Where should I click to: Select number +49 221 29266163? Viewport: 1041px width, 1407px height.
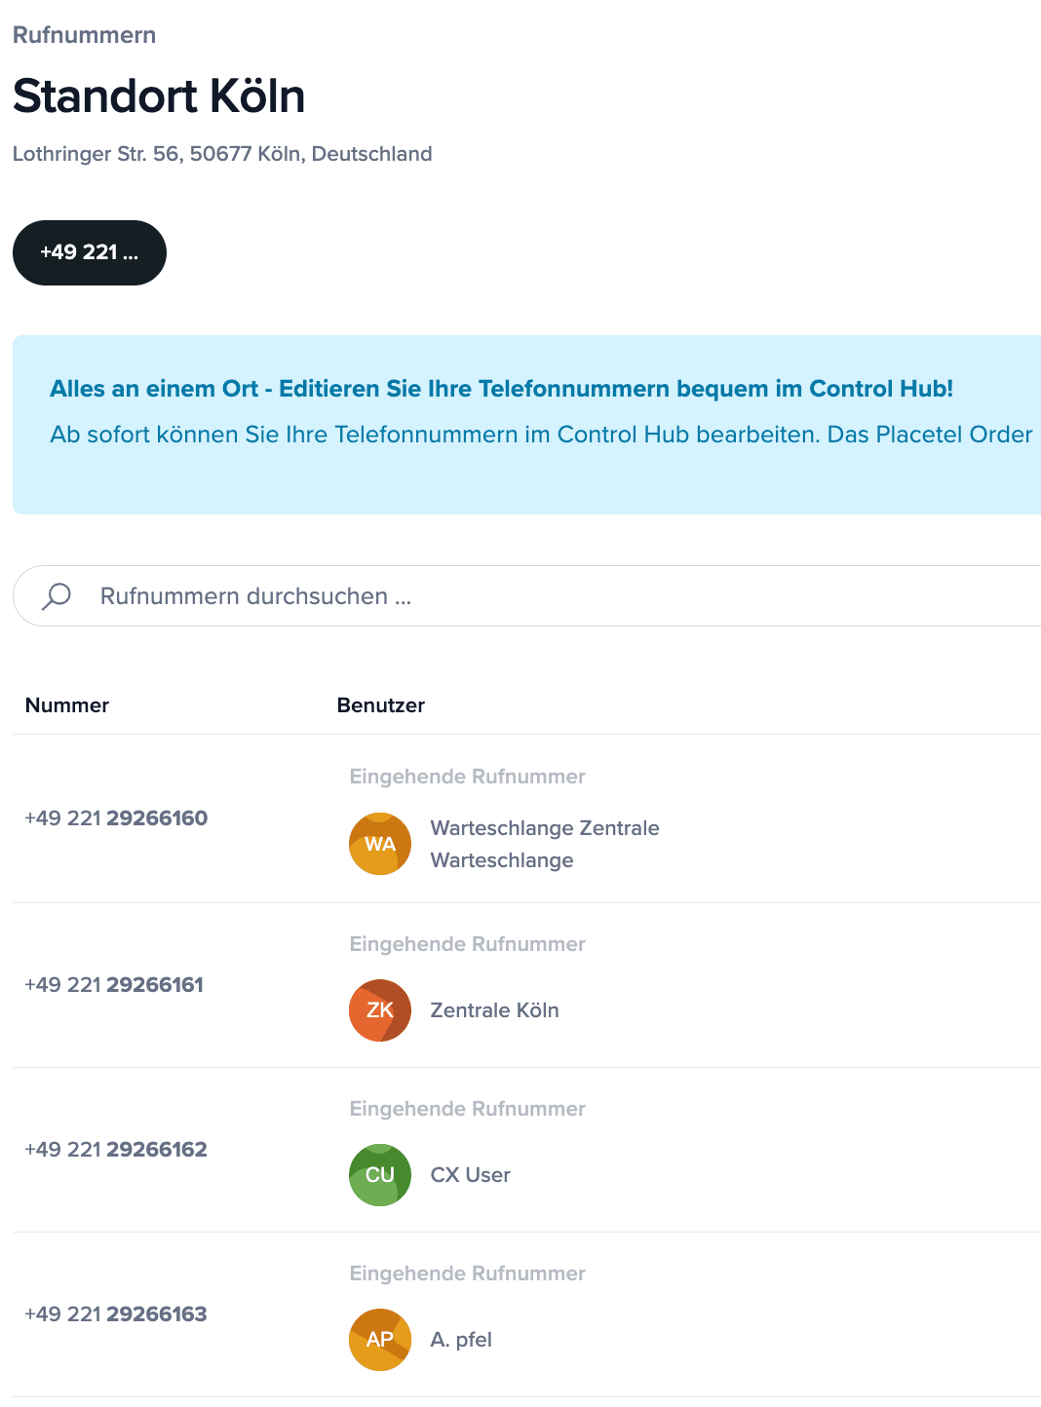[116, 1314]
